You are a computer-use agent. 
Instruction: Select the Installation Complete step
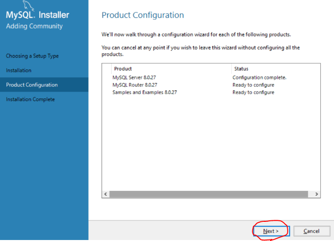[30, 99]
